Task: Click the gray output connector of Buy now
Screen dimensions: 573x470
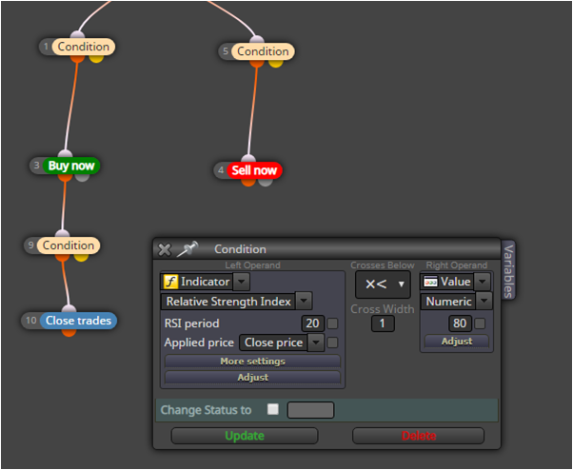Action: coord(82,178)
